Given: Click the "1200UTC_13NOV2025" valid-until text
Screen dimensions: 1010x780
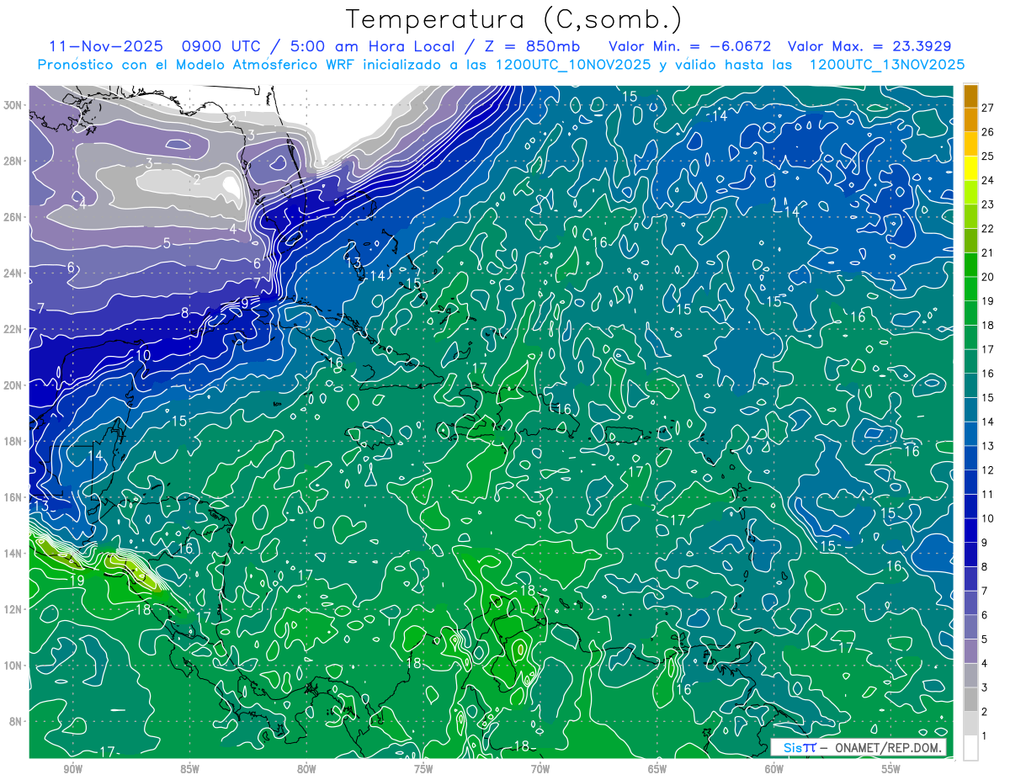Looking at the screenshot, I should [x=887, y=65].
